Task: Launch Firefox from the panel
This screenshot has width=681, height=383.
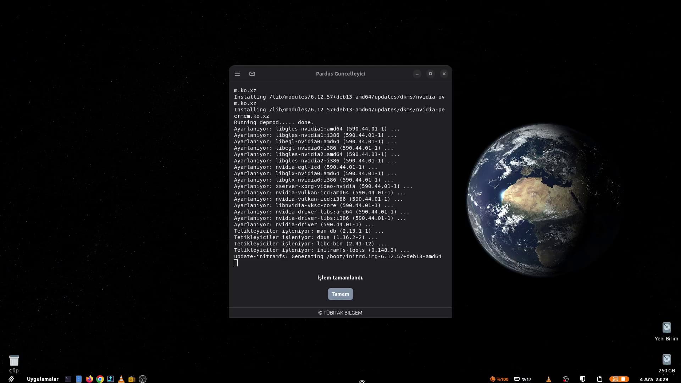Action: [x=89, y=379]
